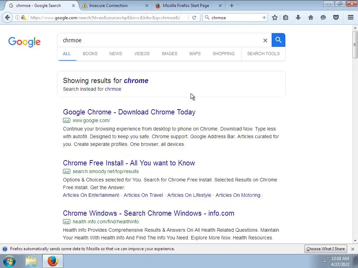Open the Google logo homepage

click(24, 42)
